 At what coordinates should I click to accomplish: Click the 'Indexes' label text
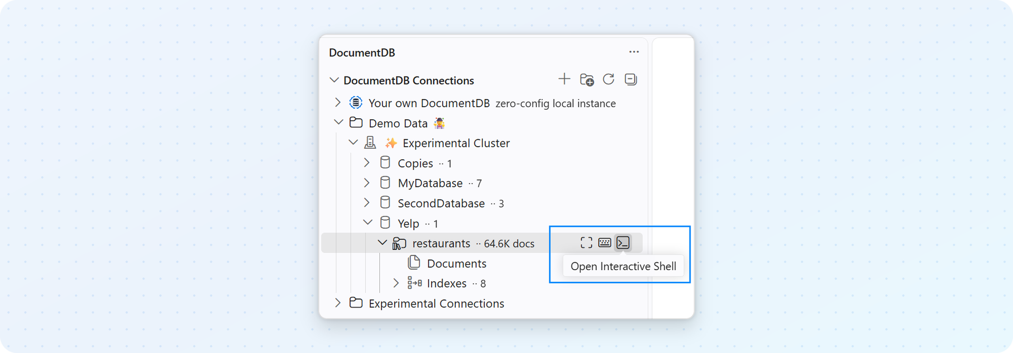click(x=447, y=283)
